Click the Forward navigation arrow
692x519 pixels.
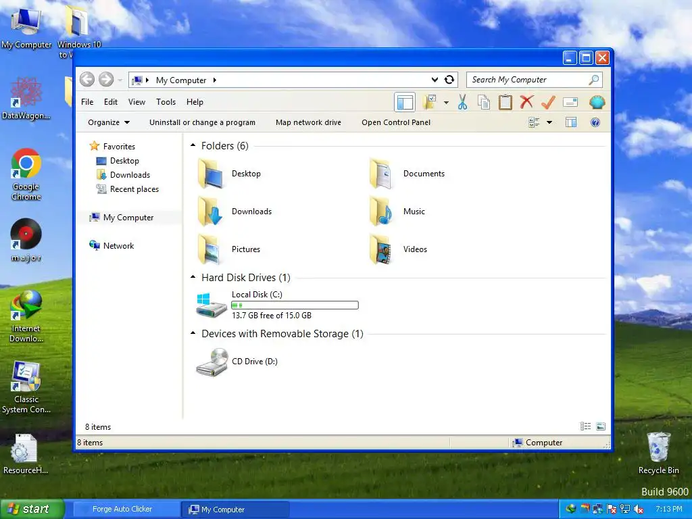click(106, 80)
